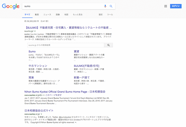Click the blue search magnifier icon
186x127 pixels.
point(111,6)
